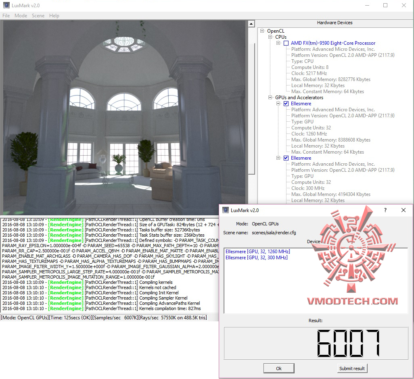Collapse the CPUs tree node

pos(270,37)
